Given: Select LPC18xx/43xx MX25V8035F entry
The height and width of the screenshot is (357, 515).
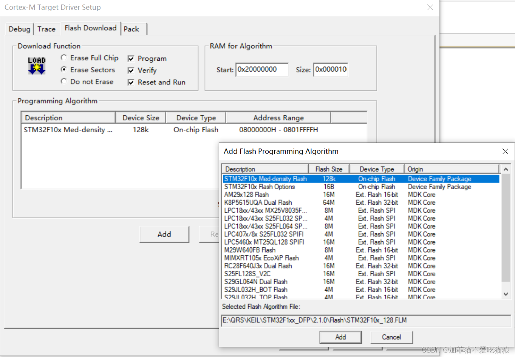Looking at the screenshot, I should coord(361,210).
